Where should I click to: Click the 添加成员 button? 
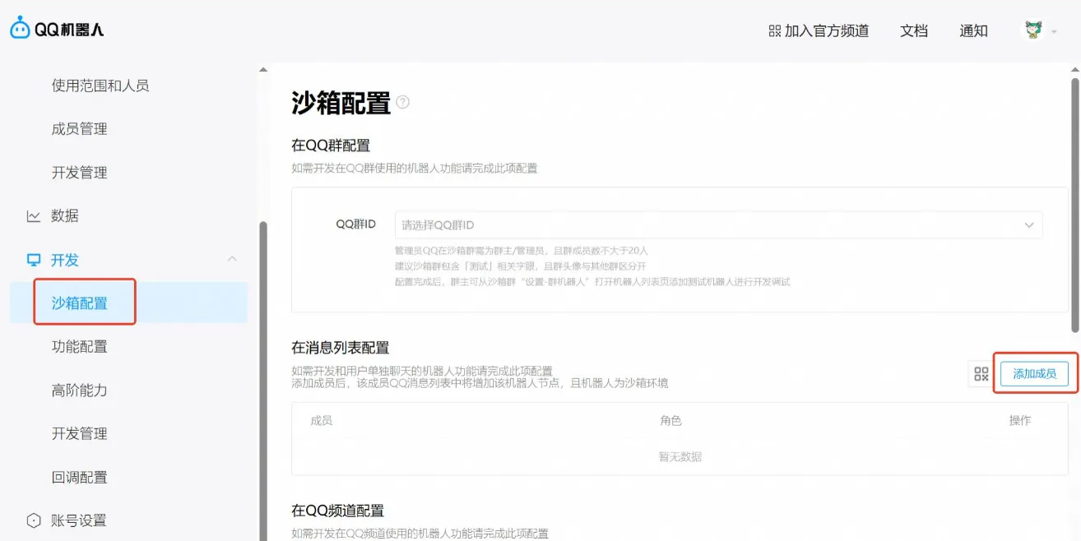[1034, 373]
